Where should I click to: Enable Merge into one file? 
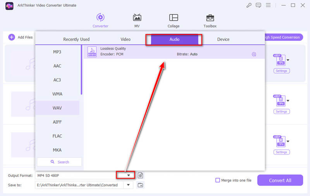tap(217, 180)
